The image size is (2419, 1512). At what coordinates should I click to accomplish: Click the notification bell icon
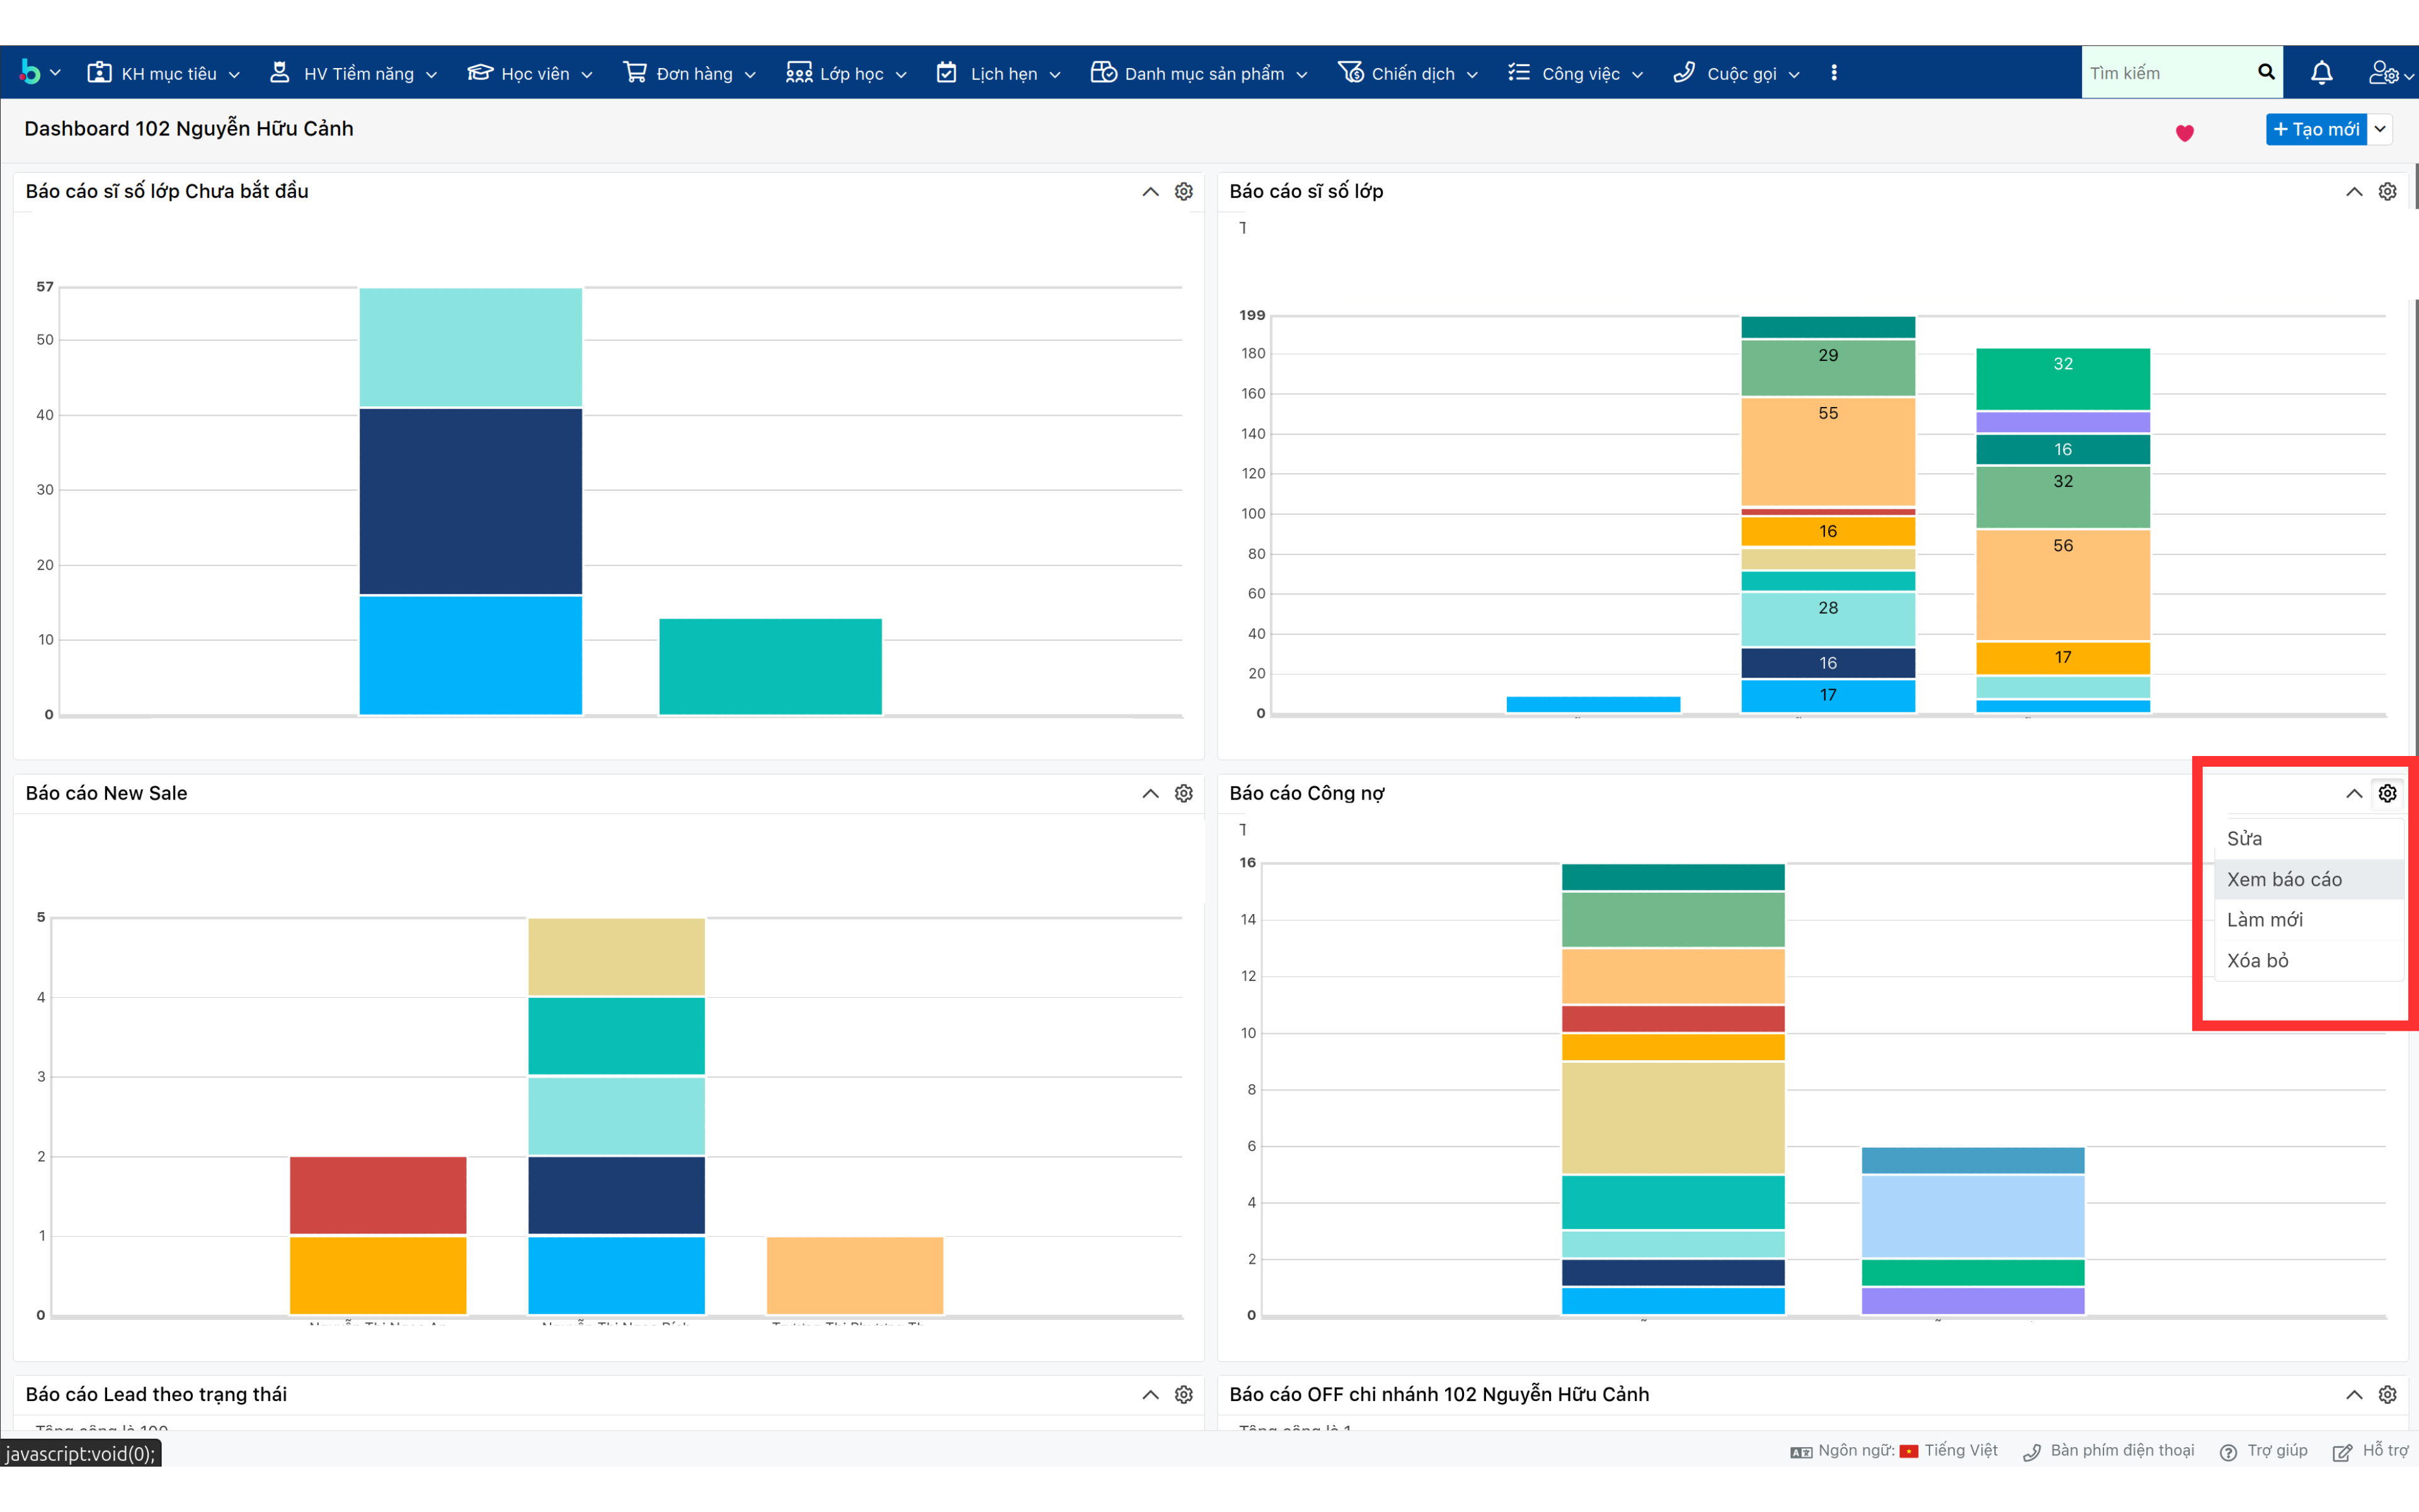pos(2321,73)
